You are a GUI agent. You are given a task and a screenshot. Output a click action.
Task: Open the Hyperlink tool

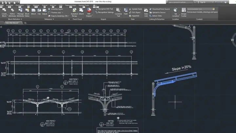click(134, 16)
